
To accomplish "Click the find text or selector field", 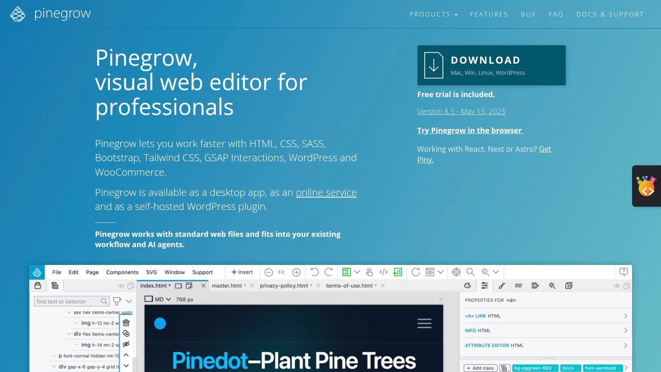I will click(x=71, y=301).
